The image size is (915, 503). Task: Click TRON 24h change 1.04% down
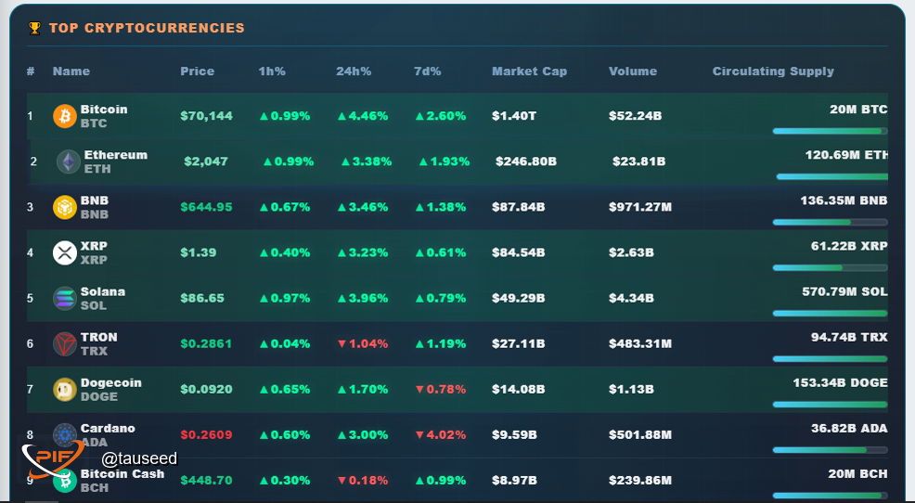363,343
